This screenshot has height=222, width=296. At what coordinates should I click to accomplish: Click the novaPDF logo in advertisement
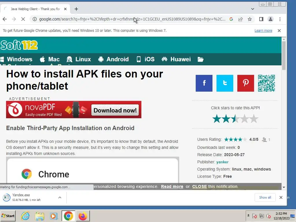pos(15,110)
